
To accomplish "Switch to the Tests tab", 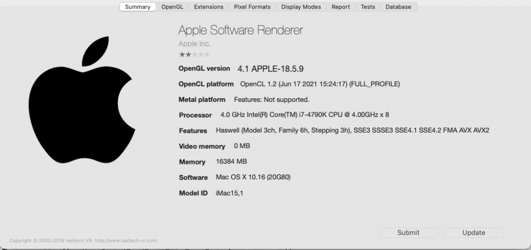I will point(368,7).
